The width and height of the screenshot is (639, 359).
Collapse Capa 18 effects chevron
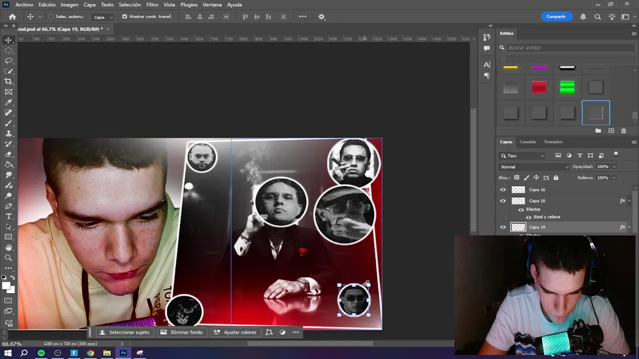click(630, 201)
